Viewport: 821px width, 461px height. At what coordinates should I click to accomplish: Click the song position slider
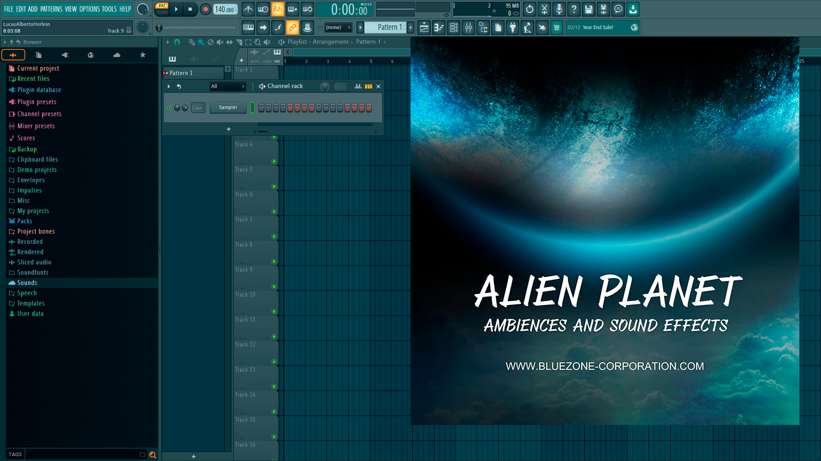click(197, 28)
